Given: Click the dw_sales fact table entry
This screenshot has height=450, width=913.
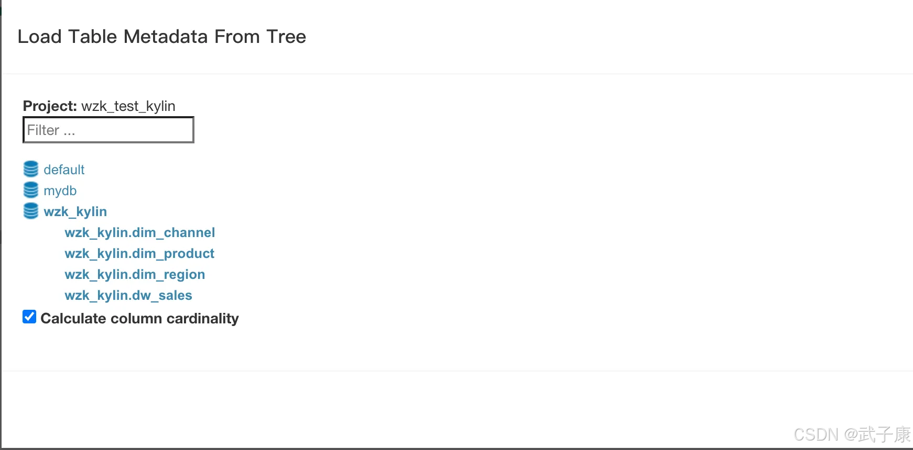Looking at the screenshot, I should click(x=128, y=295).
